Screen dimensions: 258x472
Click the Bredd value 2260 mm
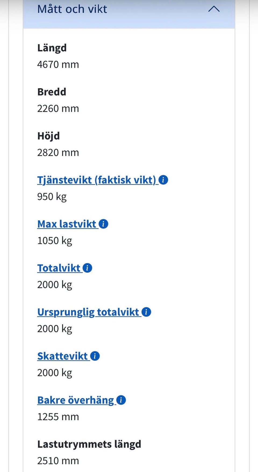click(58, 109)
